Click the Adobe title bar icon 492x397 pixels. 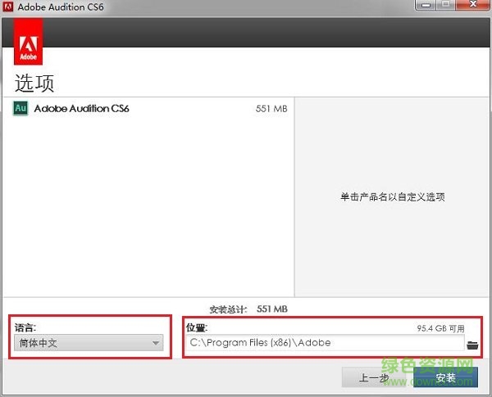(x=7, y=7)
